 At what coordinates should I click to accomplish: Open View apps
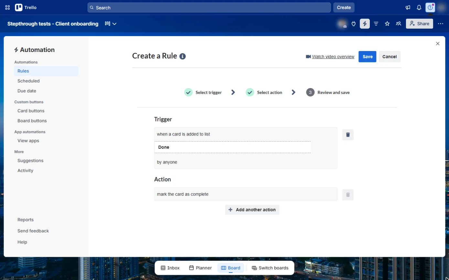point(46,141)
